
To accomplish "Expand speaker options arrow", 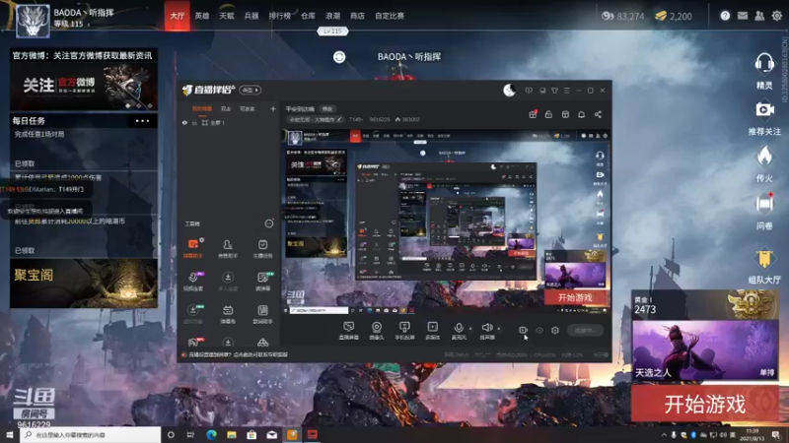I will 499,329.
